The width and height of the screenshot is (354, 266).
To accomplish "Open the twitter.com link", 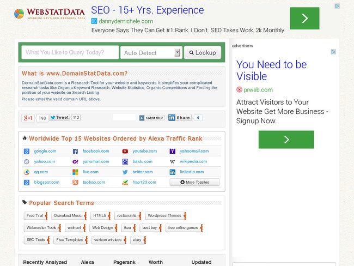I will (x=143, y=172).
